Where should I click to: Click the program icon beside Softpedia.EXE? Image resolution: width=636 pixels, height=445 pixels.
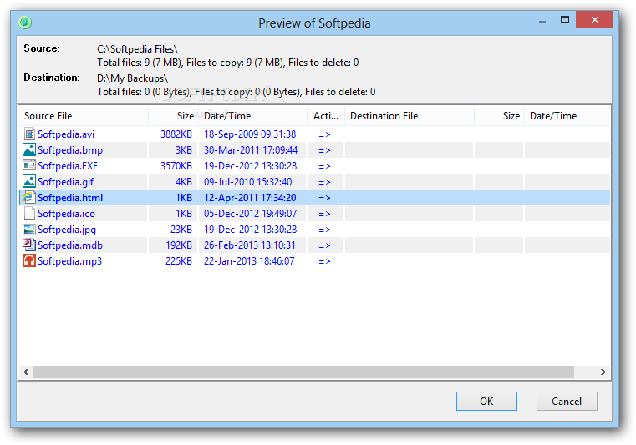(x=29, y=165)
